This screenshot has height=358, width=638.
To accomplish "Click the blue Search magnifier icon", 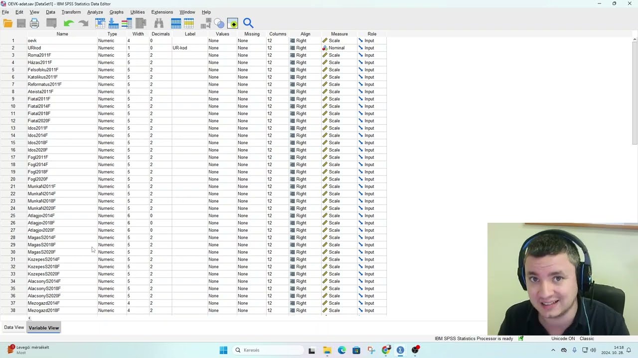I will pos(248,23).
